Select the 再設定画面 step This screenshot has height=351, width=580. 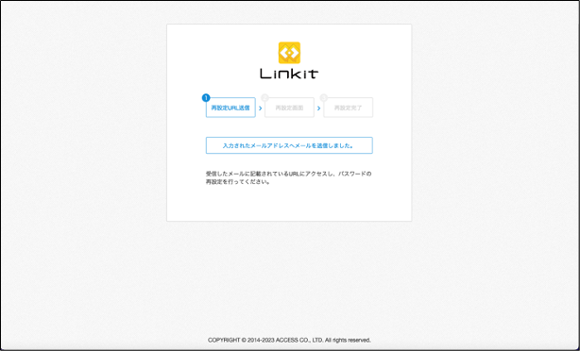pos(289,108)
